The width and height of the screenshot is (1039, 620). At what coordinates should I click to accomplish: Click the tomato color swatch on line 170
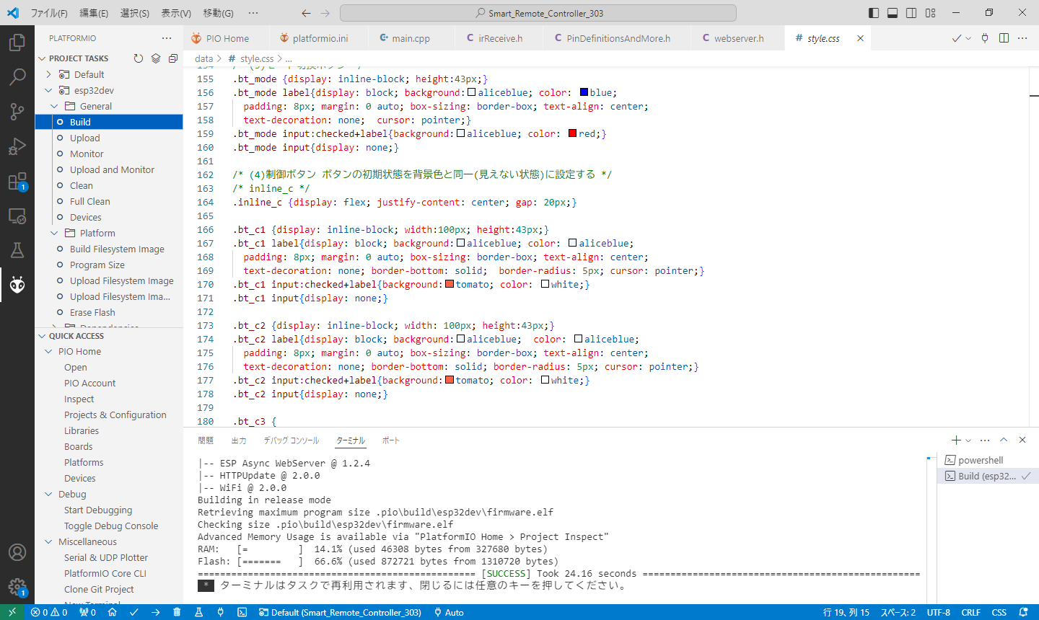(x=450, y=284)
